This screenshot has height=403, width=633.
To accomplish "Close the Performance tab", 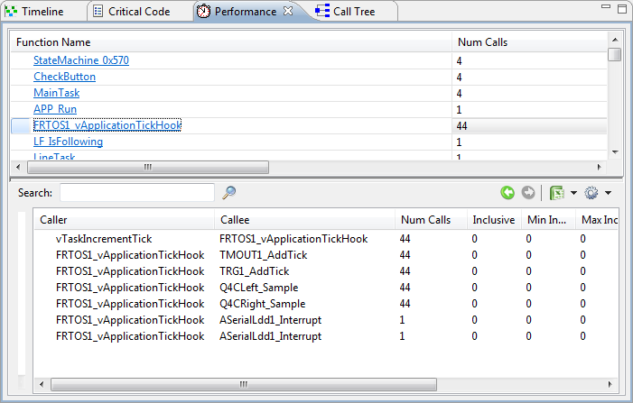I will [x=287, y=12].
